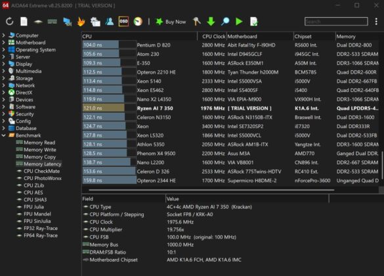Screen dimensions: 384x276
Task: Click the results report checkmark icon
Action: coord(254,22)
